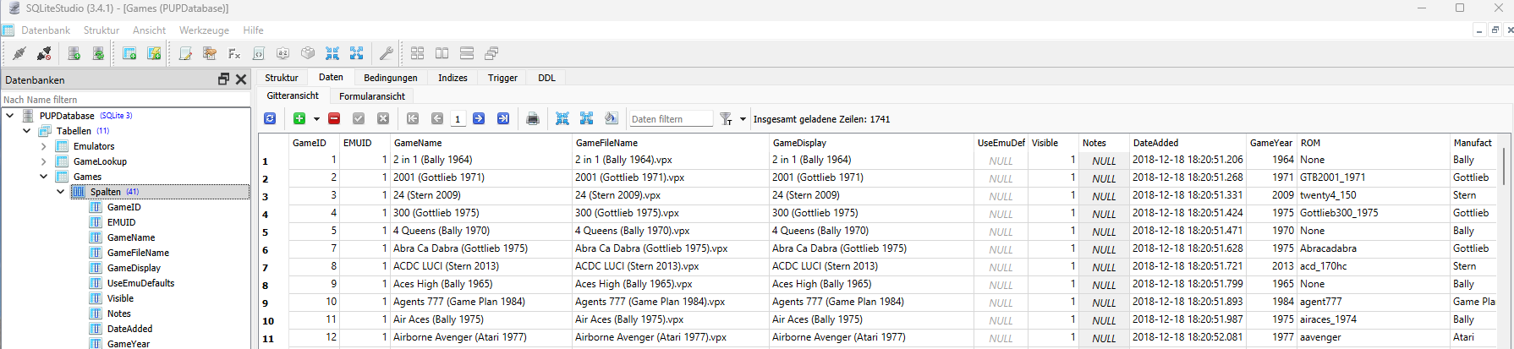
Task: Open the wrench configuration icon
Action: click(386, 53)
